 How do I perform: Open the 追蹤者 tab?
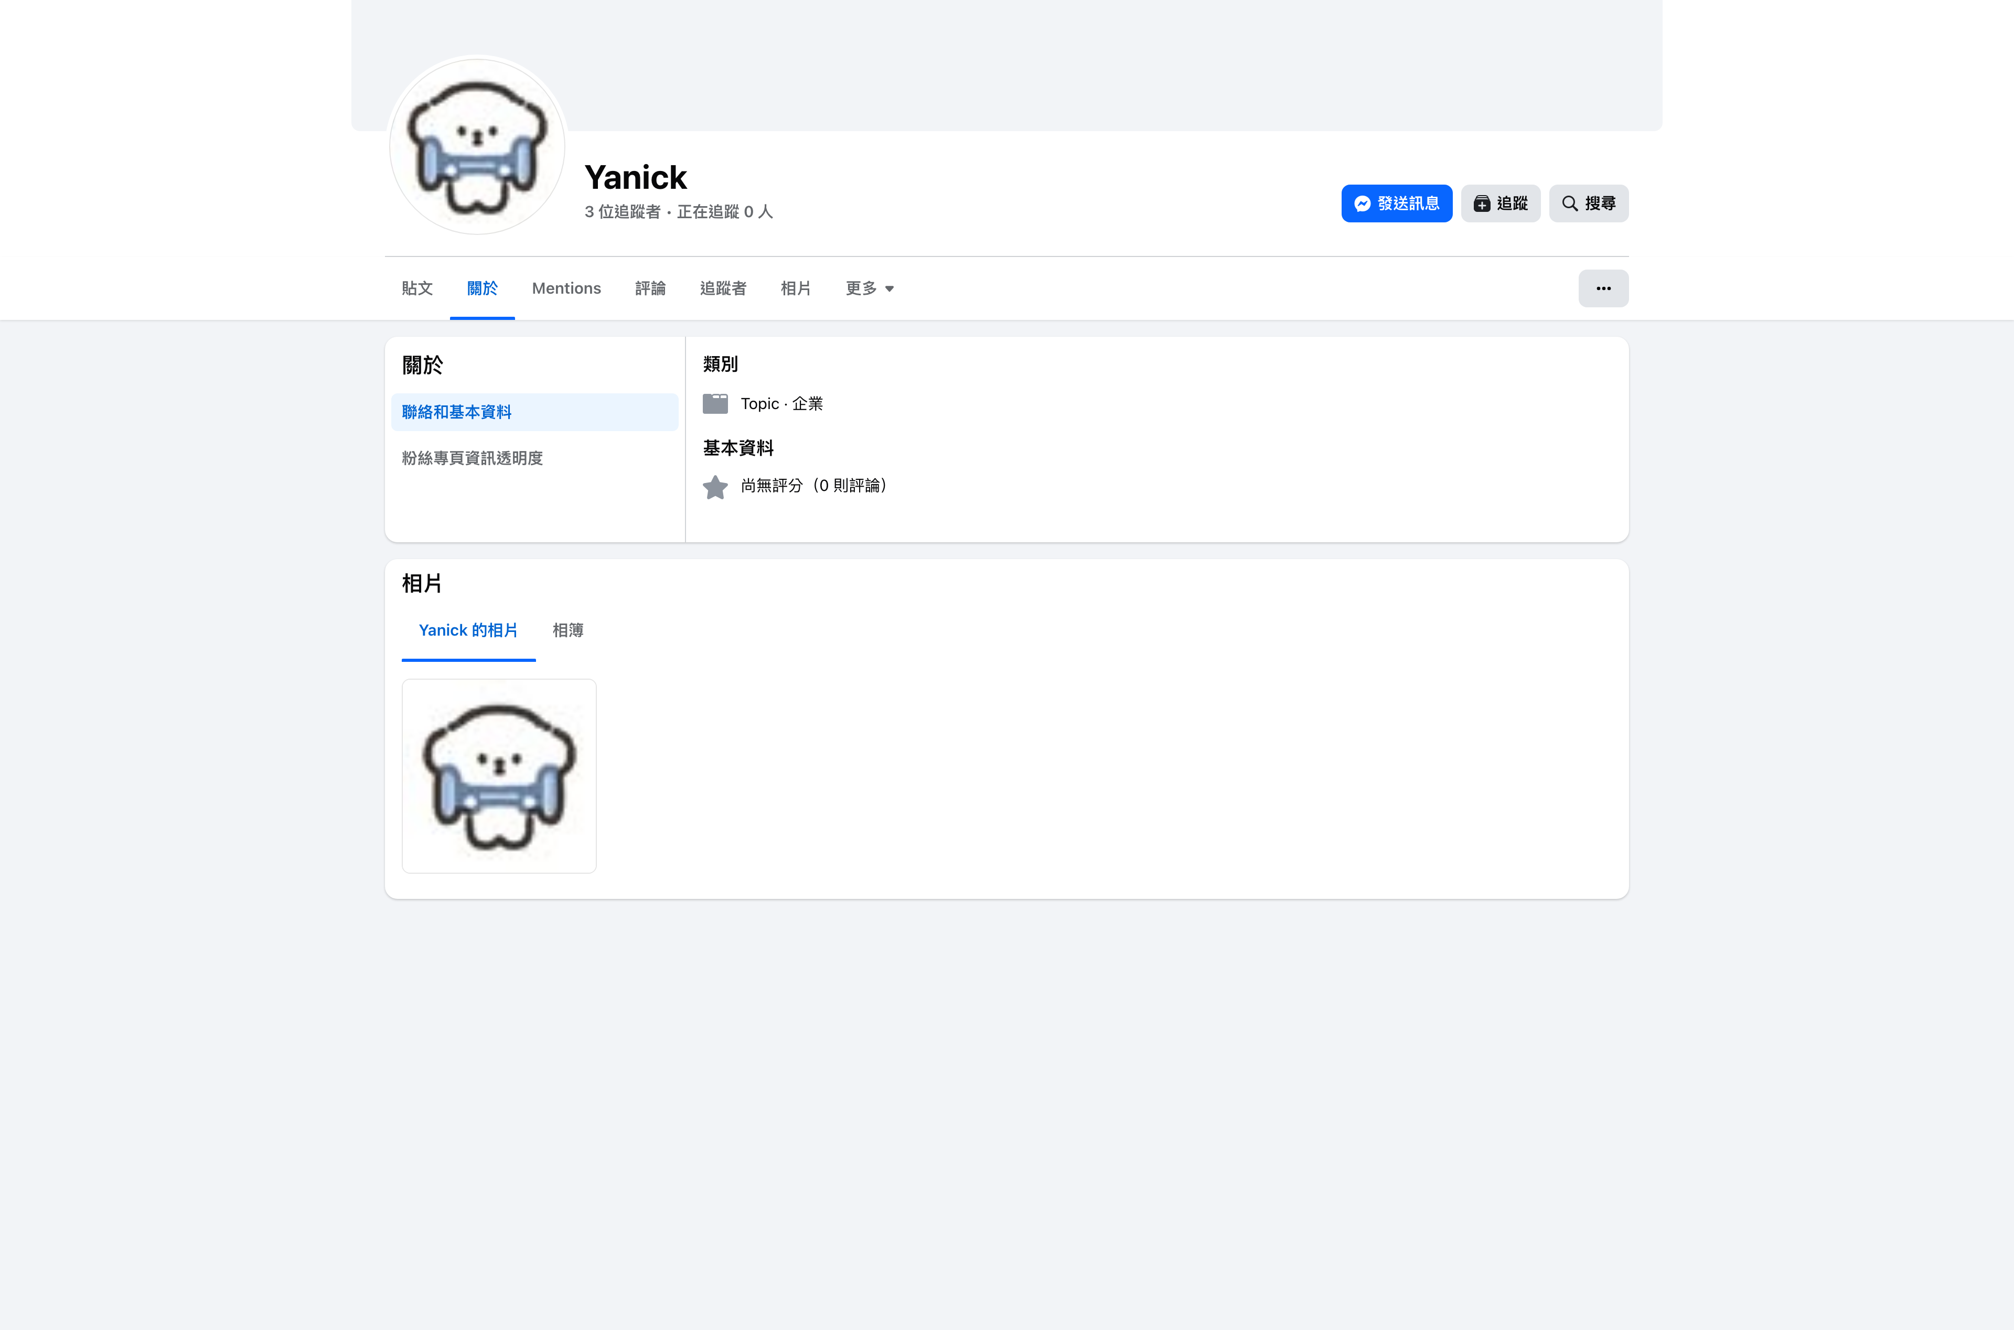point(723,288)
